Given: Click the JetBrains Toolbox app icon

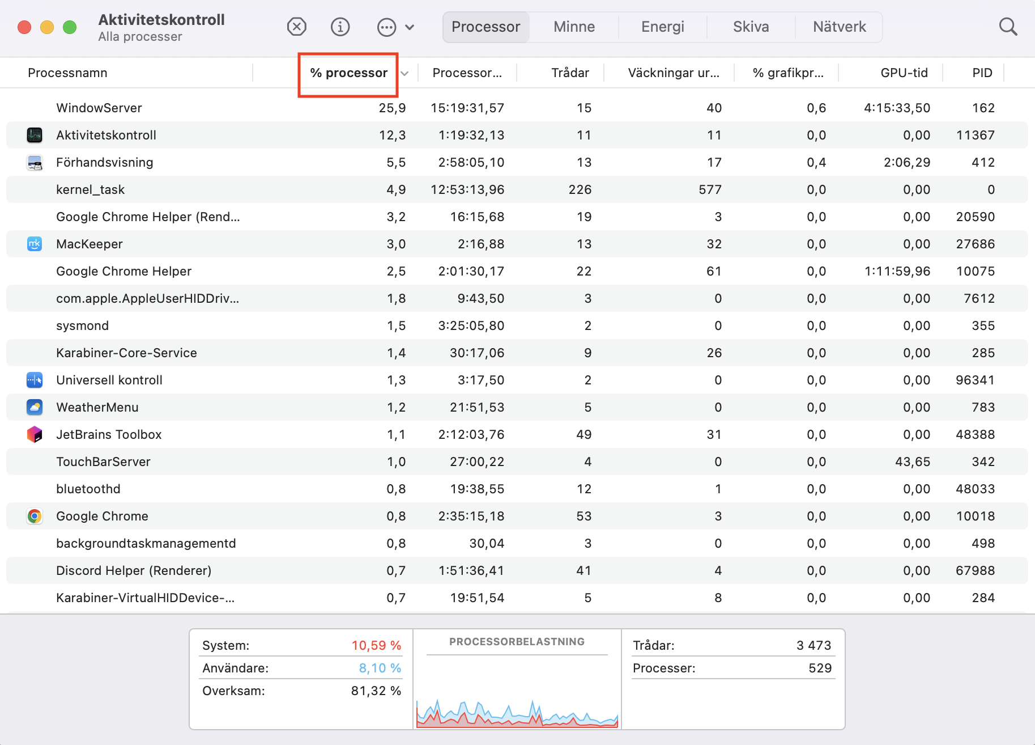Looking at the screenshot, I should point(35,434).
